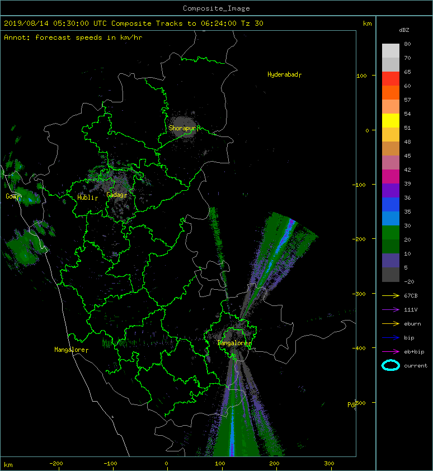Select the Mangalore city label
Image resolution: width=433 pixels, height=471 pixels.
(x=70, y=350)
